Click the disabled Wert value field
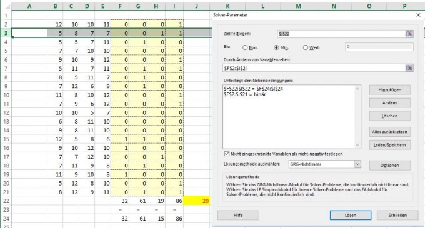This screenshot has width=425, height=228. coord(379,47)
